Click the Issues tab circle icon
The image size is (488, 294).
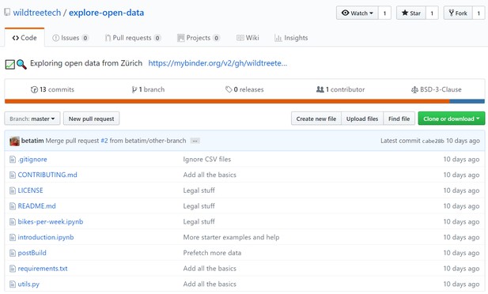click(x=55, y=38)
